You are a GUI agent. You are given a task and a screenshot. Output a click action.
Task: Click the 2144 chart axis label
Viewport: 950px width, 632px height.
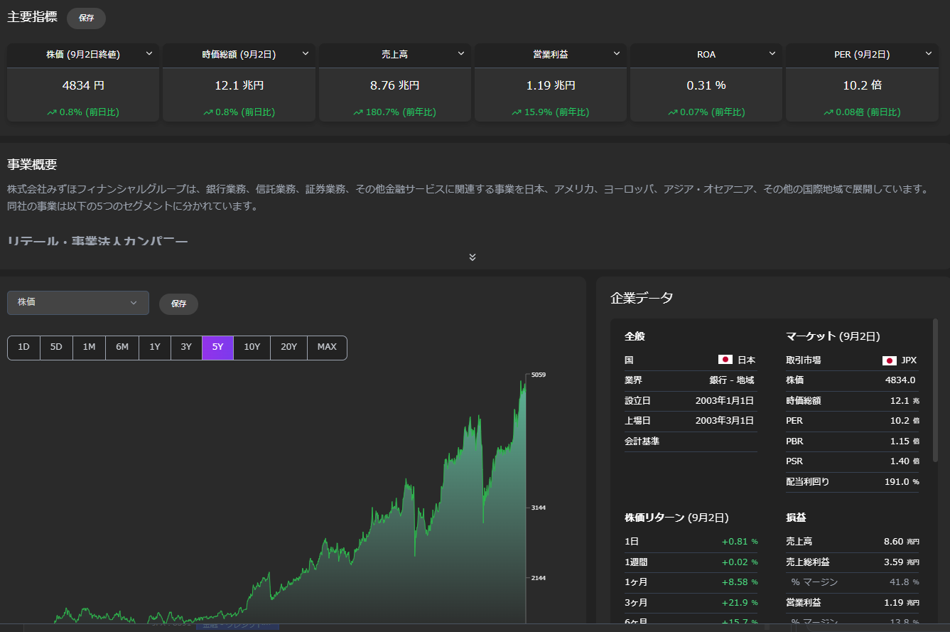[x=539, y=578]
